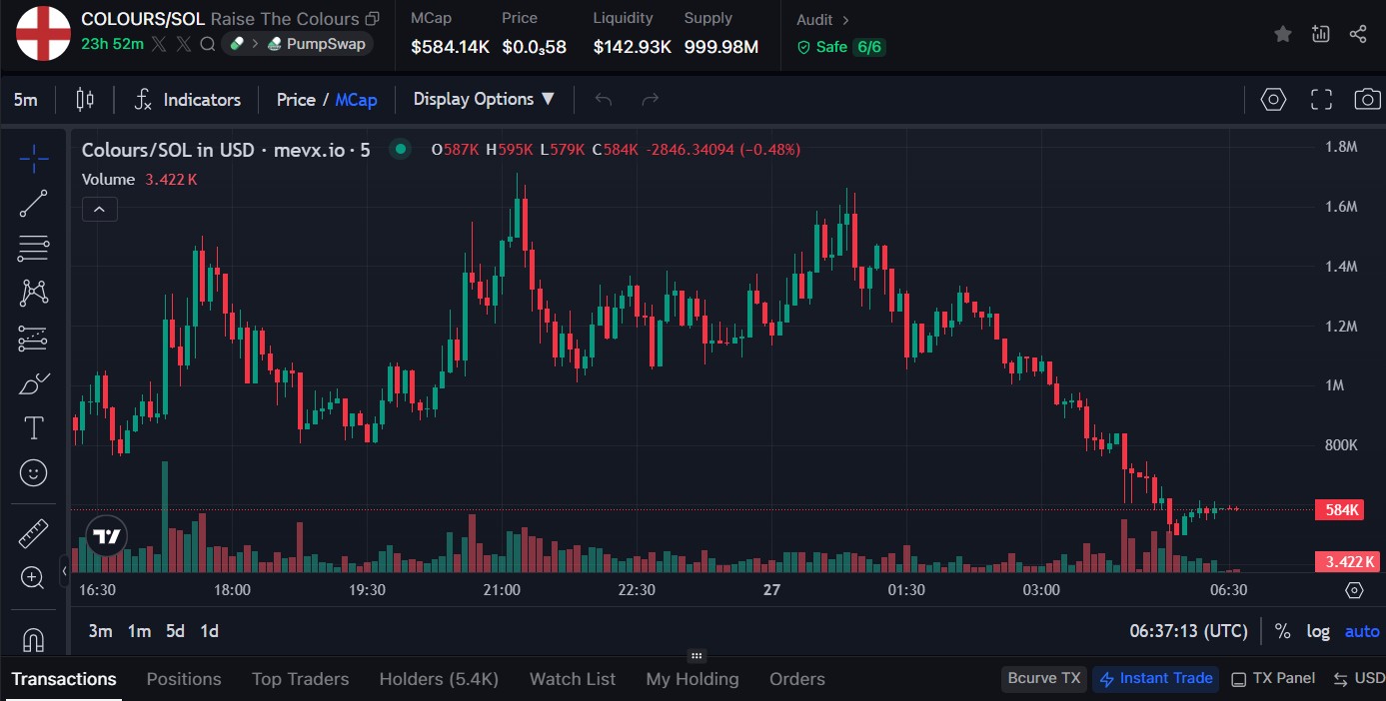The width and height of the screenshot is (1386, 701).
Task: Select the Fibonacci retracement tool
Action: tap(34, 248)
